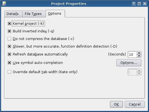Click up arrow of tab width spinner

click(139, 70)
